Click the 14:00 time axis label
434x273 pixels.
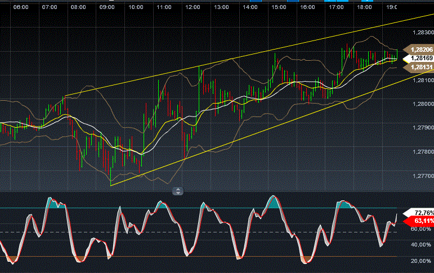250,7
